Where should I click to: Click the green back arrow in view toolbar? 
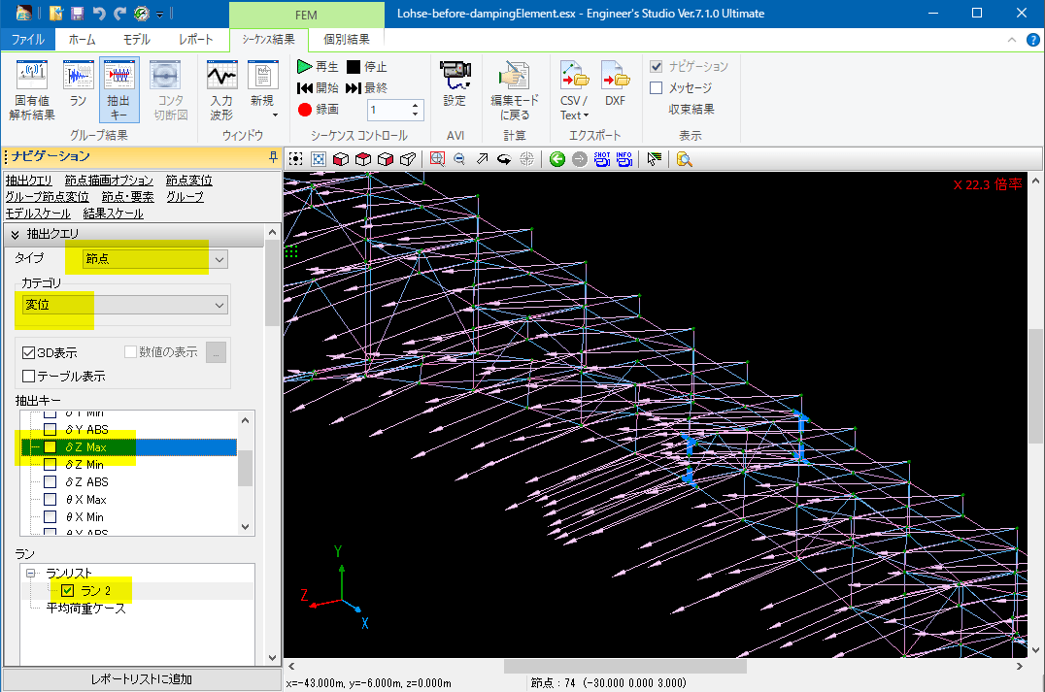(x=556, y=159)
